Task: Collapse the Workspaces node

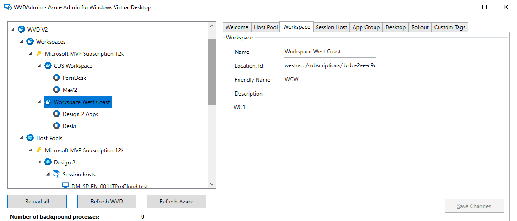Action: [22, 42]
